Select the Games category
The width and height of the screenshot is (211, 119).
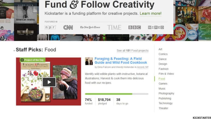tap(163, 84)
